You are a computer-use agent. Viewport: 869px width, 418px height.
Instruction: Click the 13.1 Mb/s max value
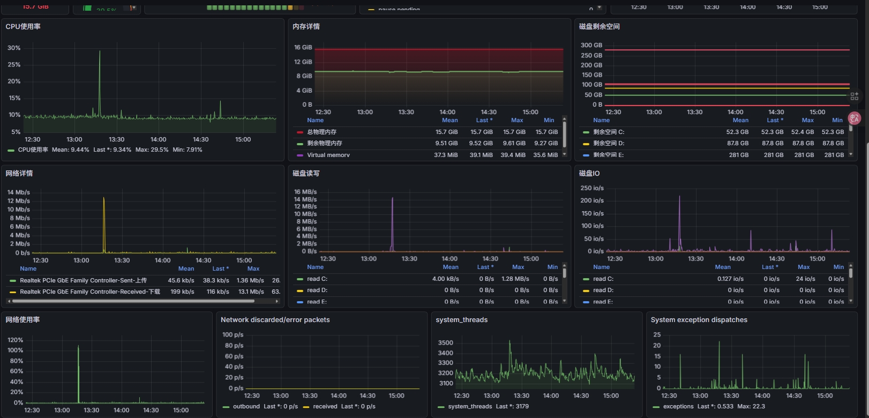coord(251,292)
